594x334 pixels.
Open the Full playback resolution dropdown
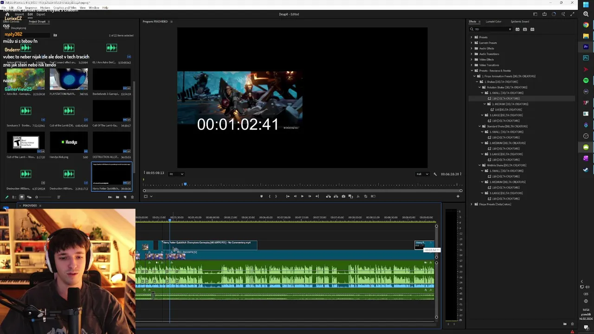click(x=422, y=174)
